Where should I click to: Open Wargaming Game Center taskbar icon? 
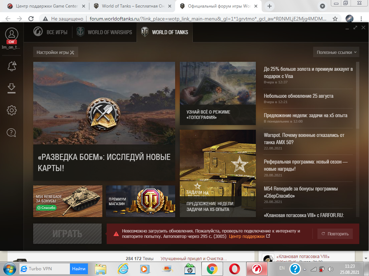coord(257,269)
